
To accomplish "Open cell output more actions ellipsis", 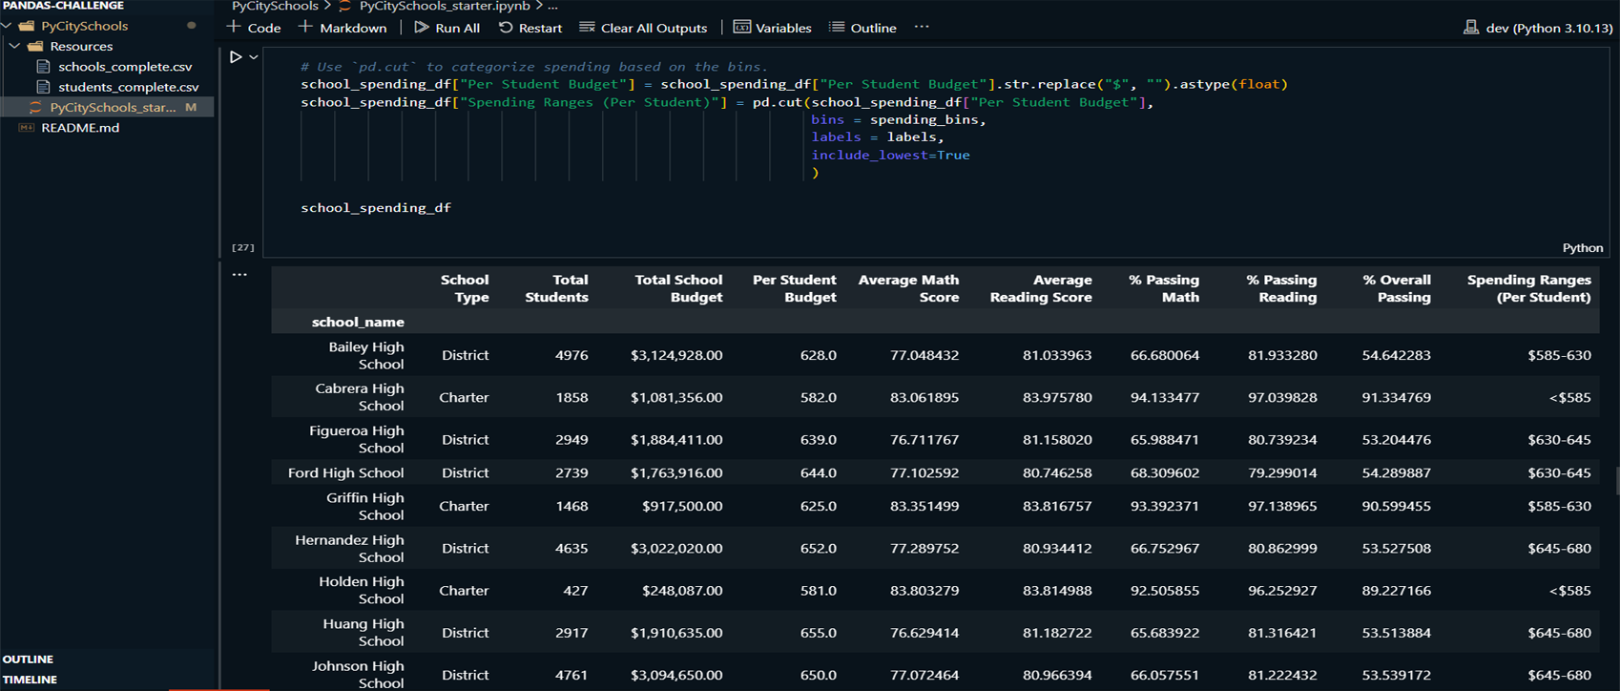I will point(239,275).
